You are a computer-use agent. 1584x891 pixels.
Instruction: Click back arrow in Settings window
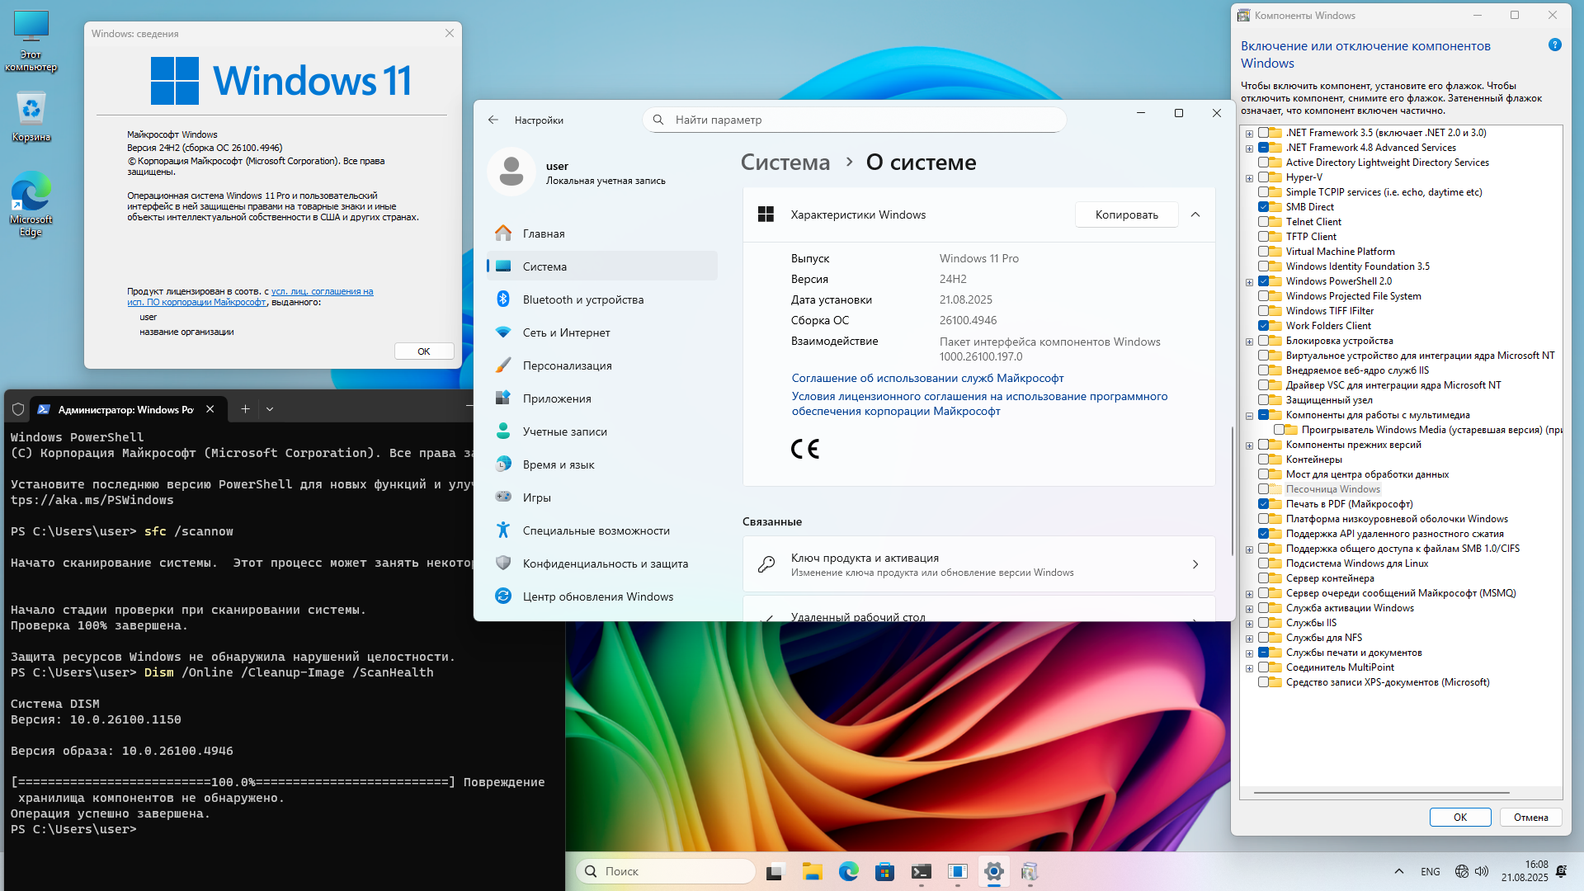[x=493, y=120]
